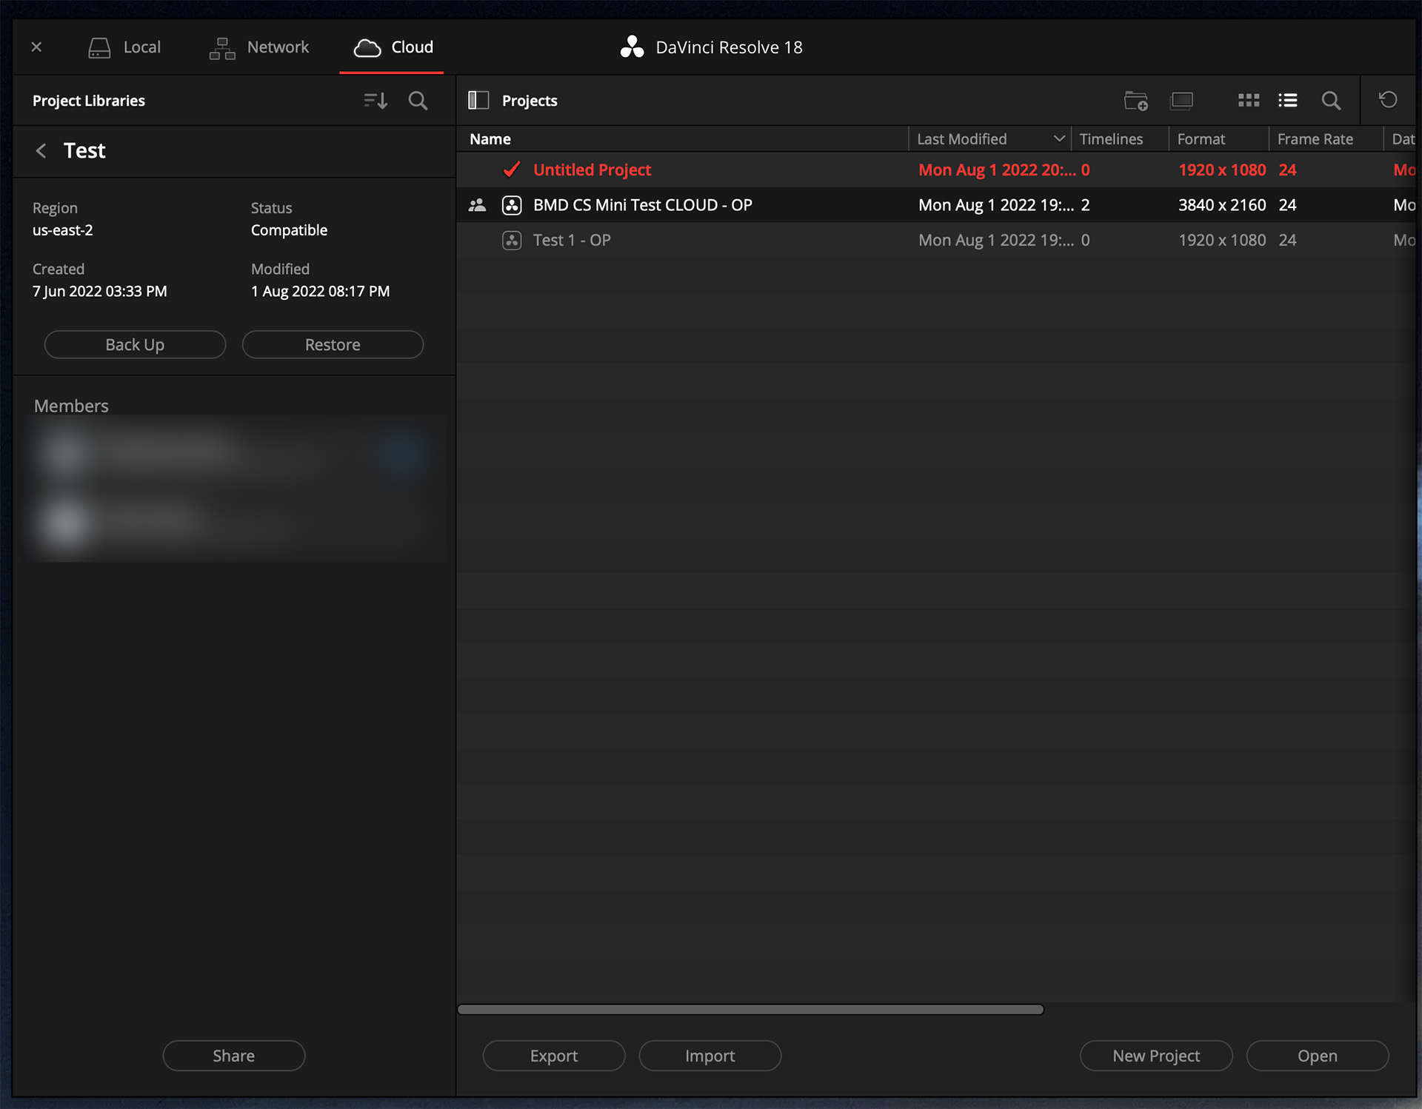This screenshot has height=1109, width=1422.
Task: Click the Test library title
Action: click(x=84, y=151)
